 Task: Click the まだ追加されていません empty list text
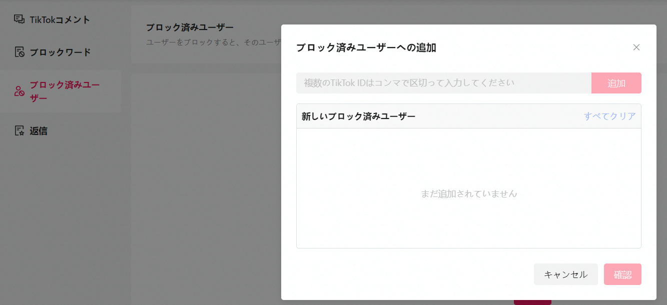click(x=468, y=193)
